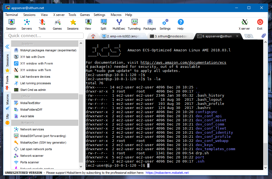Open the Tunneling tool

134,24
